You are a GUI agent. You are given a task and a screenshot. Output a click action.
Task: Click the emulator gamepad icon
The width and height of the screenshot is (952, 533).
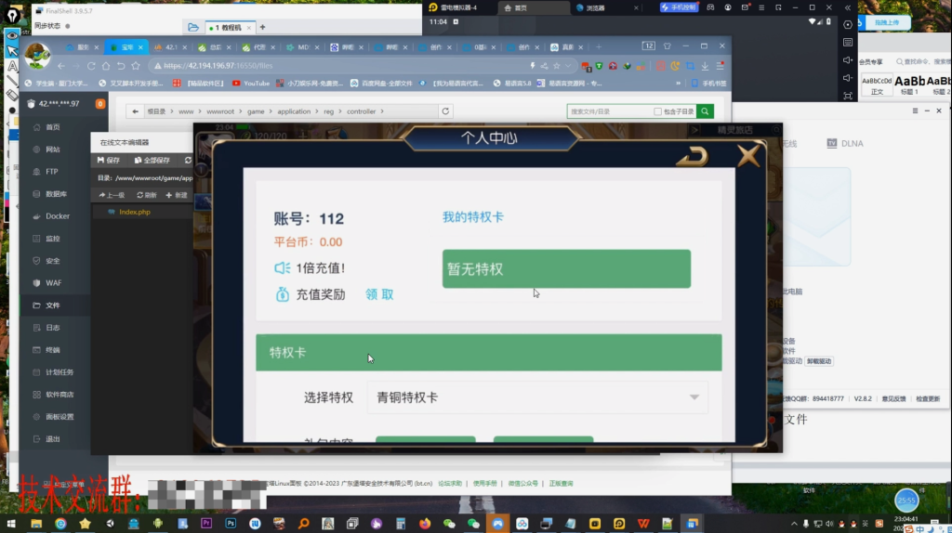pos(710,7)
